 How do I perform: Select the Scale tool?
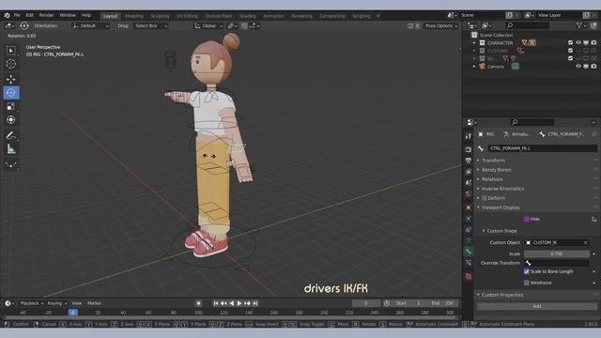(10, 106)
